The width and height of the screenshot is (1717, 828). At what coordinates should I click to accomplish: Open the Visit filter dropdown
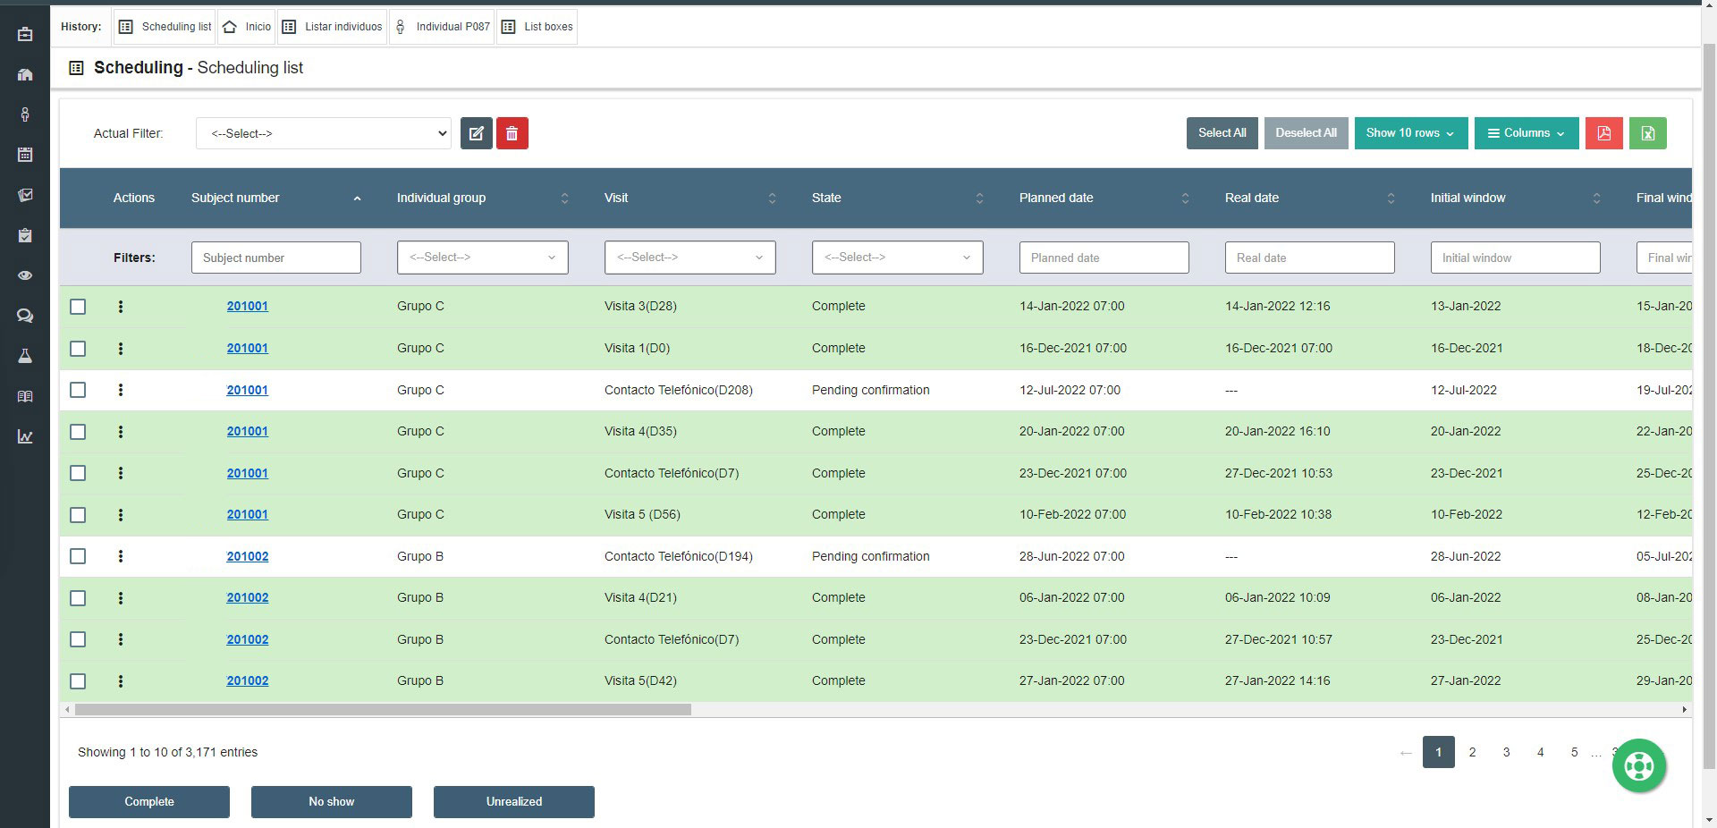(x=689, y=258)
